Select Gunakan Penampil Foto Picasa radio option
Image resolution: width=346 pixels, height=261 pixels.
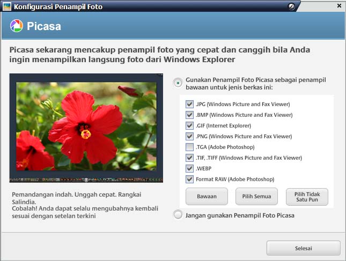178,83
